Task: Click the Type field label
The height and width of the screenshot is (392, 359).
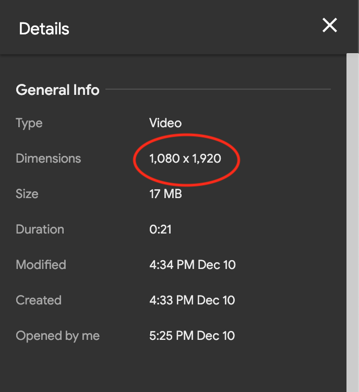Action: pyautogui.click(x=29, y=124)
